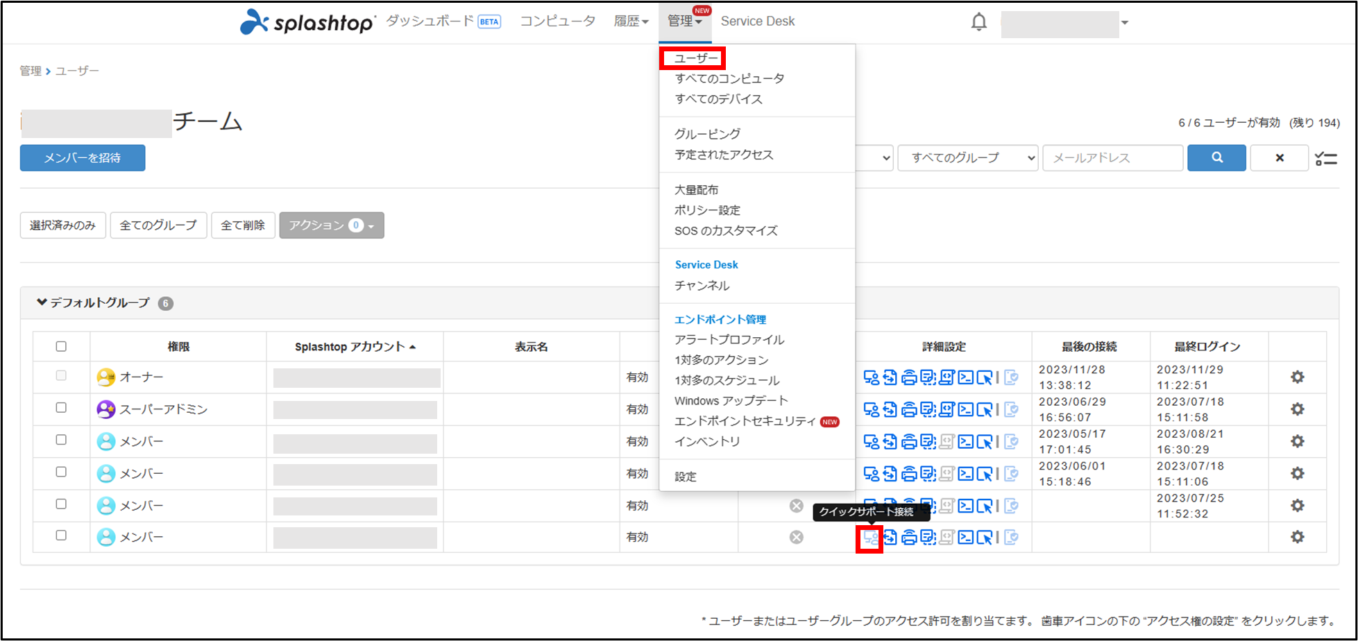The width and height of the screenshot is (1358, 641).
Task: Open the gear settings for the owner row
Action: (1297, 377)
